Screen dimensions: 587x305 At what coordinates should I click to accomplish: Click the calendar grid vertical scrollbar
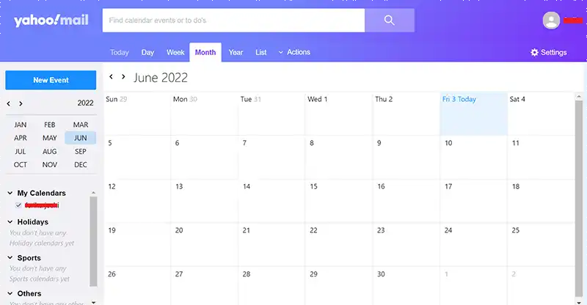pos(579,198)
